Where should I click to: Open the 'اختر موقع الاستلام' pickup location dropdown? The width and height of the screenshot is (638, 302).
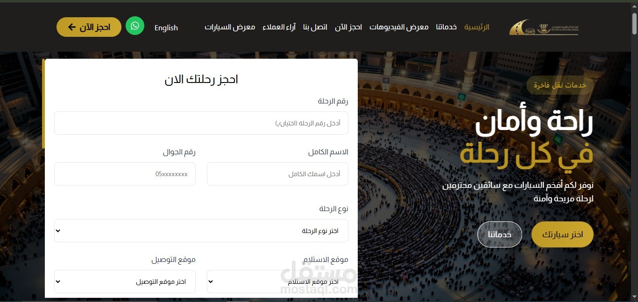(277, 281)
